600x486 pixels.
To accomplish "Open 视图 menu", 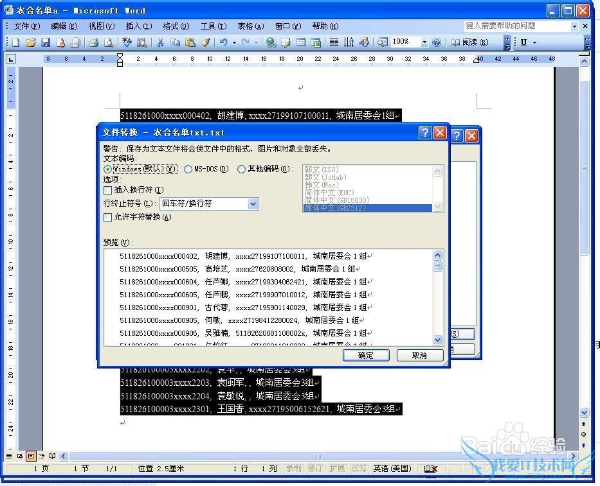I will pyautogui.click(x=102, y=26).
